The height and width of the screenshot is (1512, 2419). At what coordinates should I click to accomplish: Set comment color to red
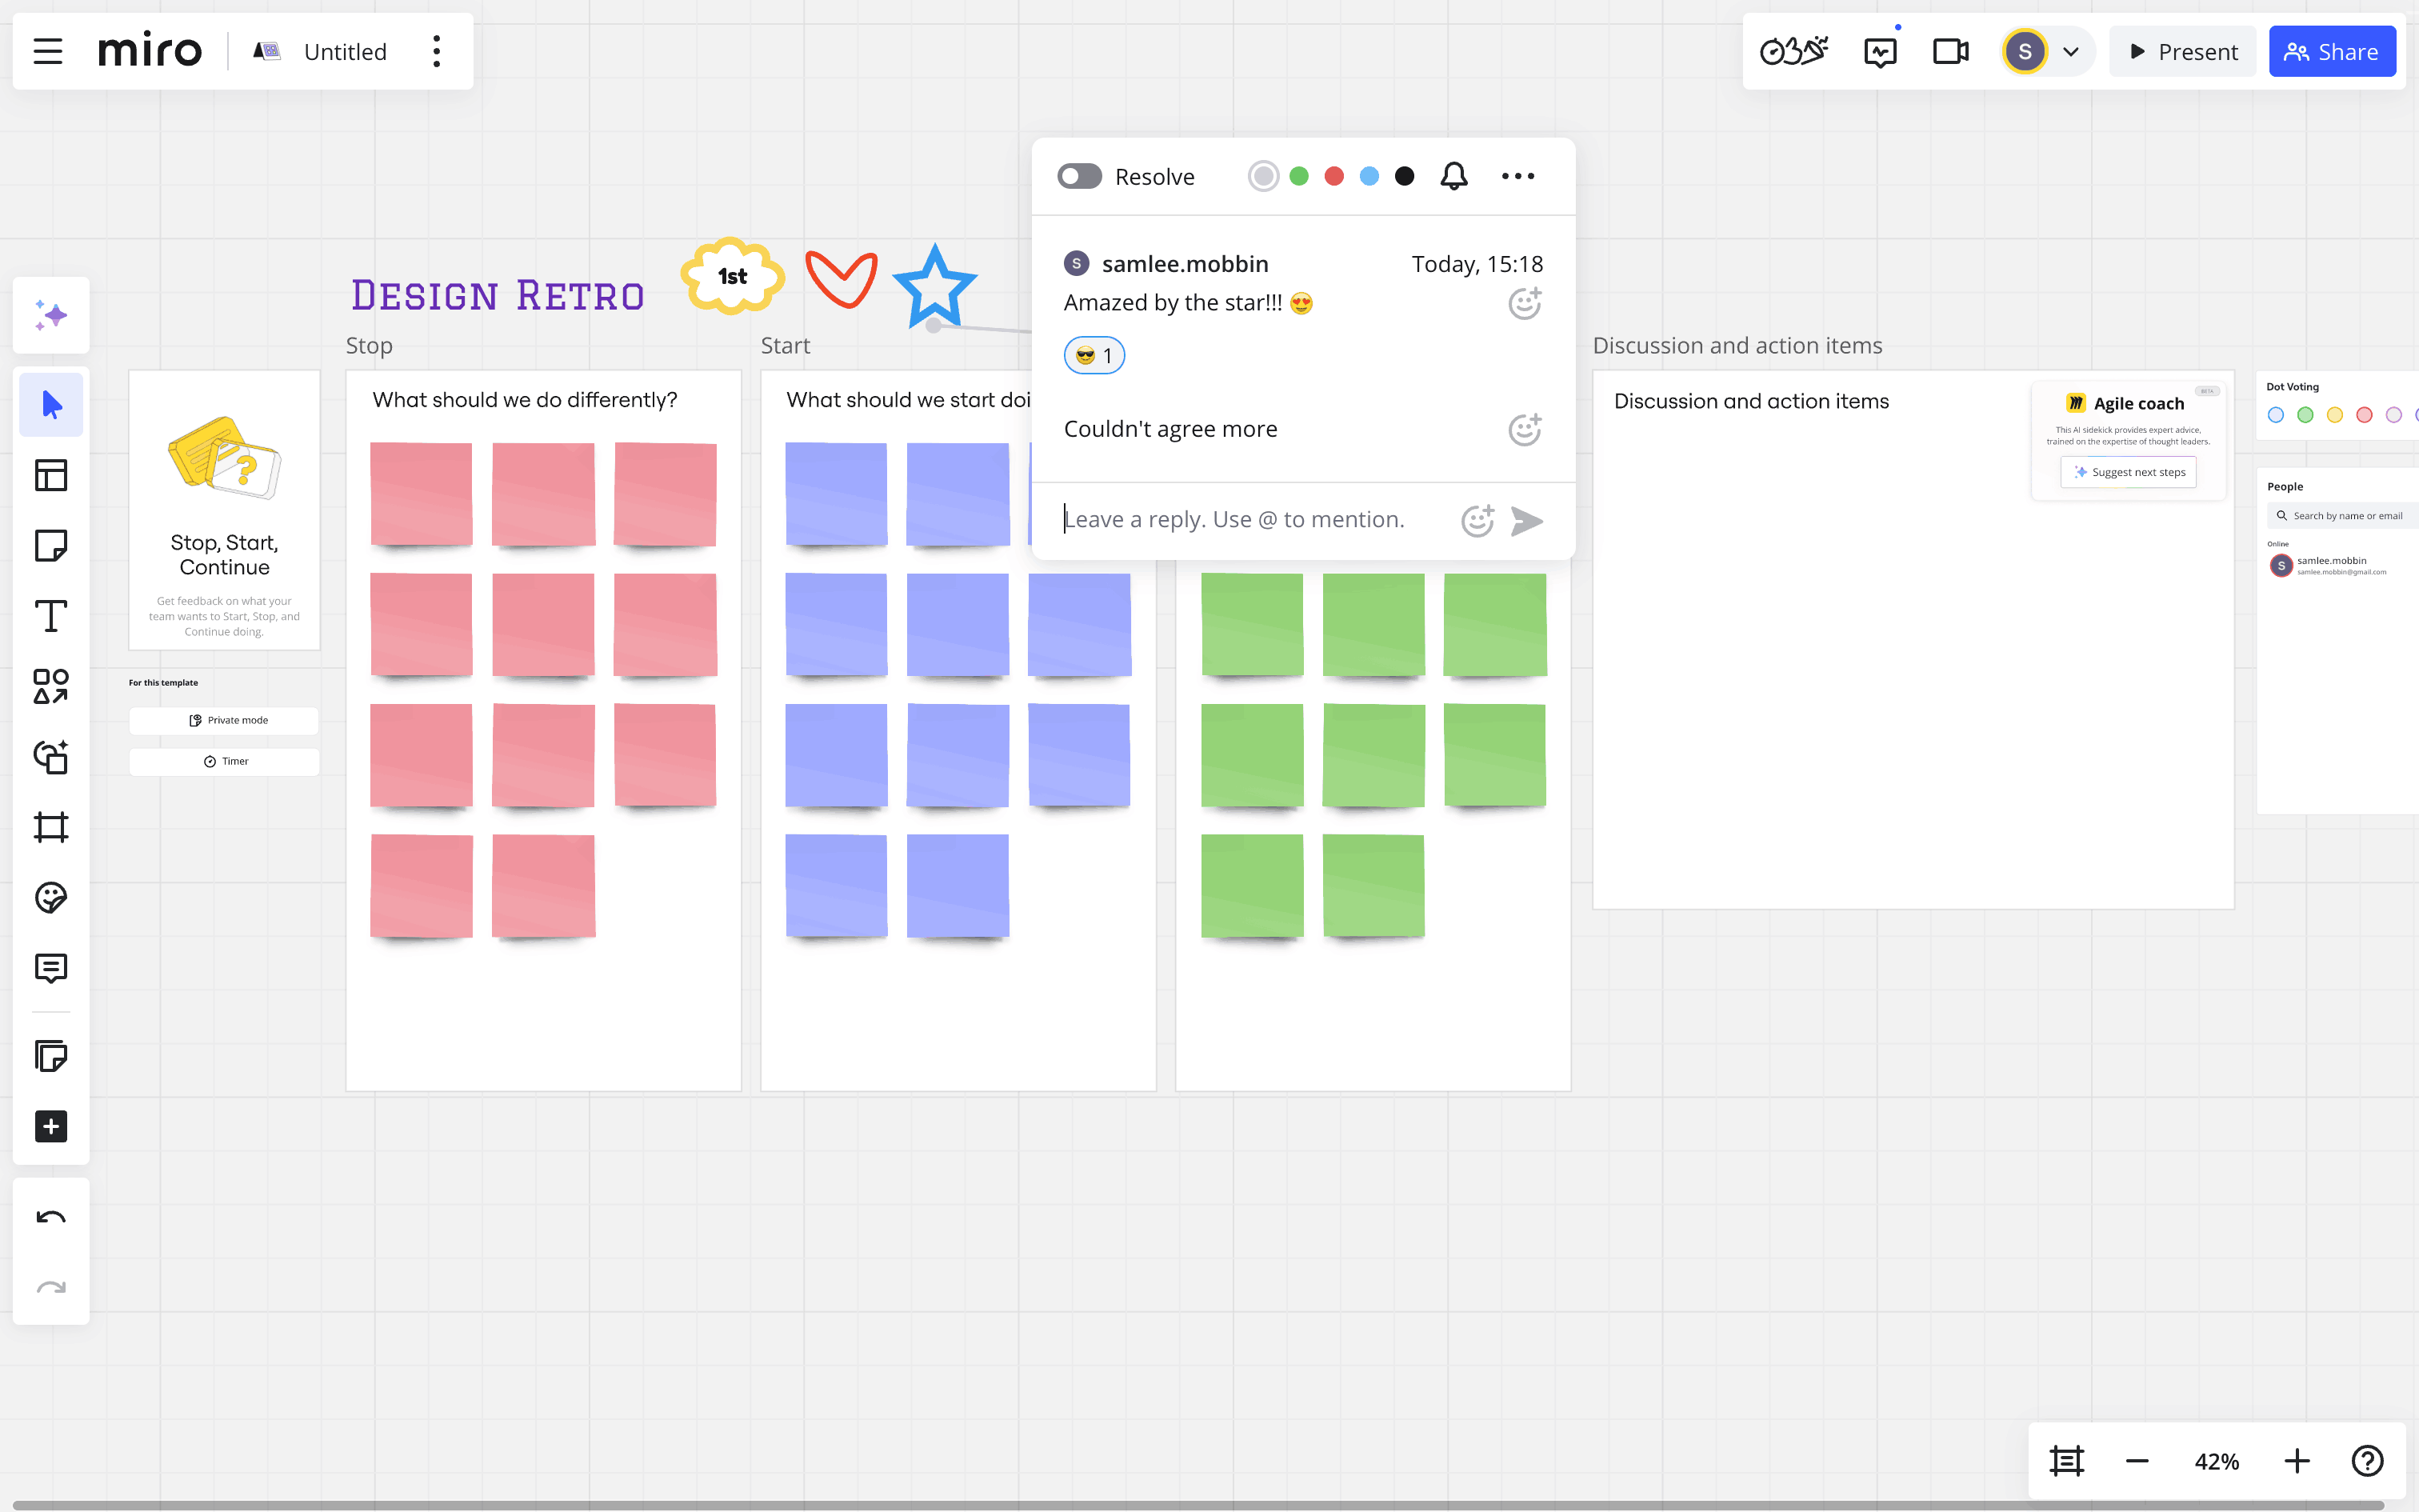point(1333,176)
